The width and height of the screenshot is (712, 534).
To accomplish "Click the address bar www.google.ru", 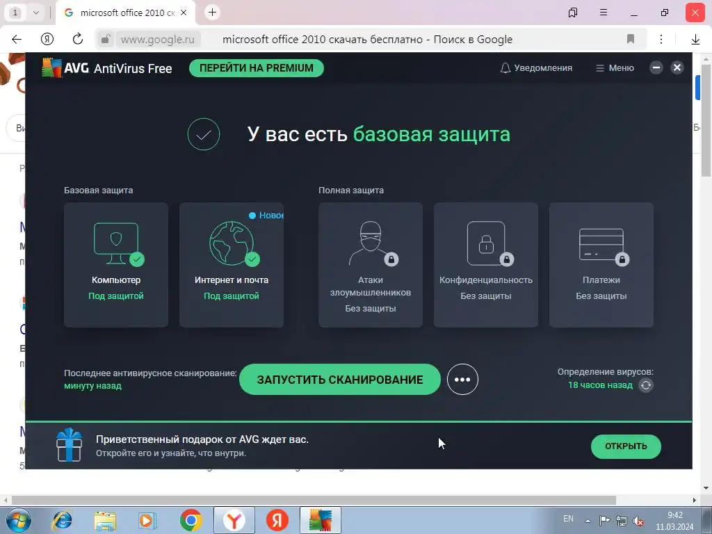I will (x=157, y=40).
